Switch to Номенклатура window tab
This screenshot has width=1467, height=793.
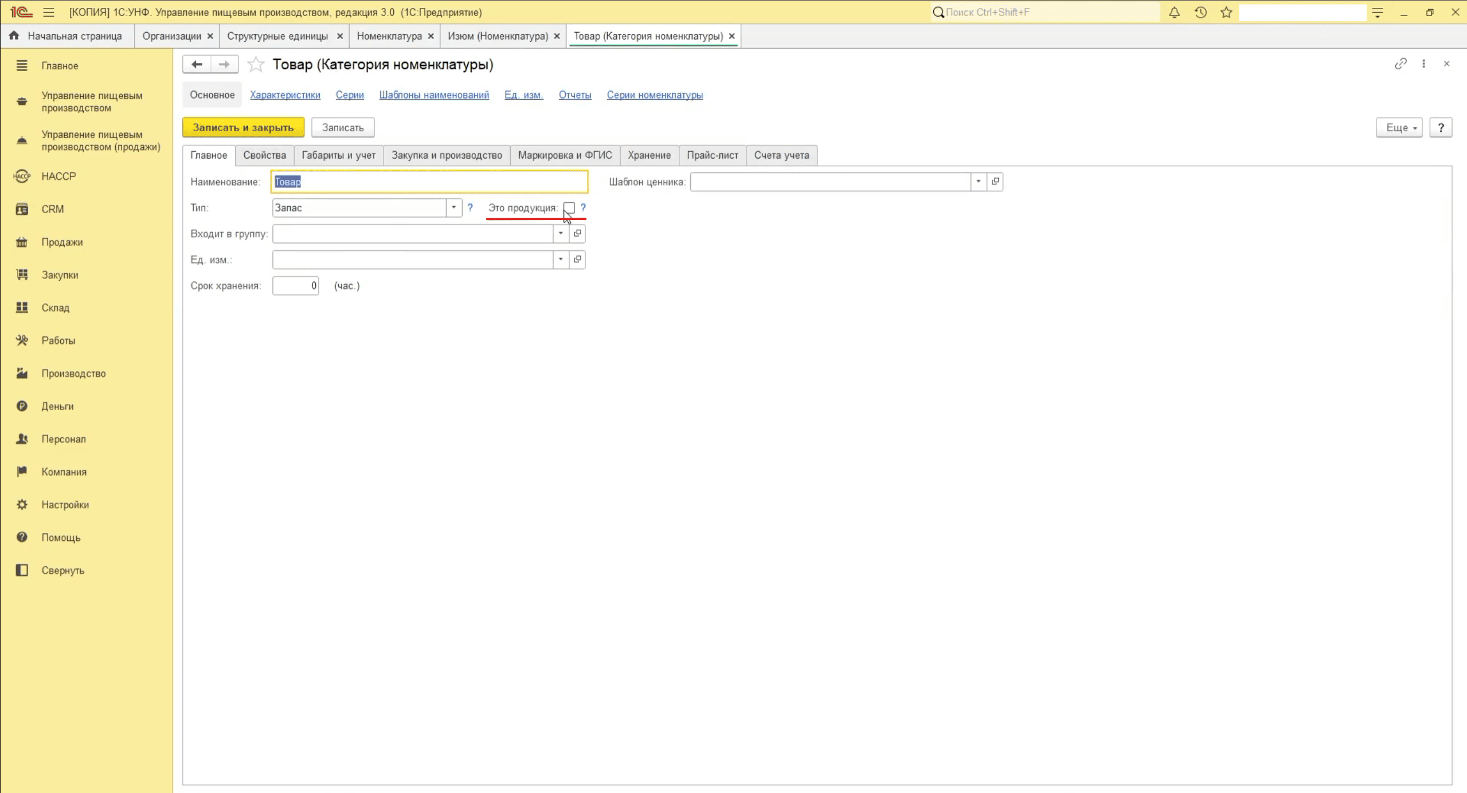(x=389, y=36)
